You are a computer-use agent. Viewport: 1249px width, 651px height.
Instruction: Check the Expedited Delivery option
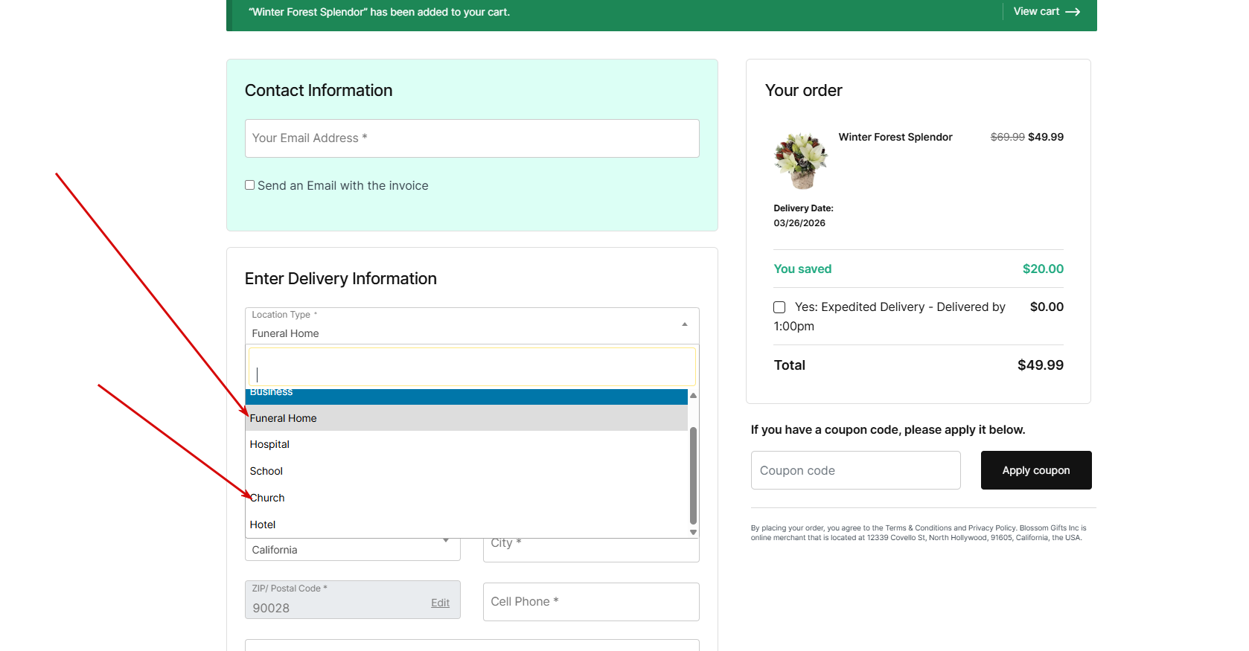pyautogui.click(x=779, y=307)
